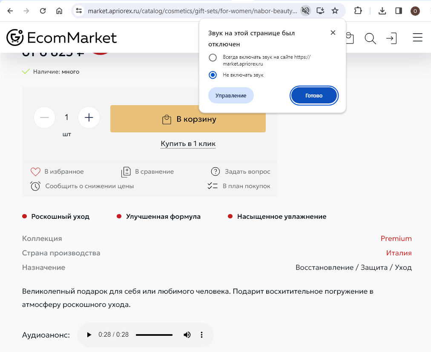Click the price drop alarm clock icon
Screen dimensions: 431x352
coord(35,186)
